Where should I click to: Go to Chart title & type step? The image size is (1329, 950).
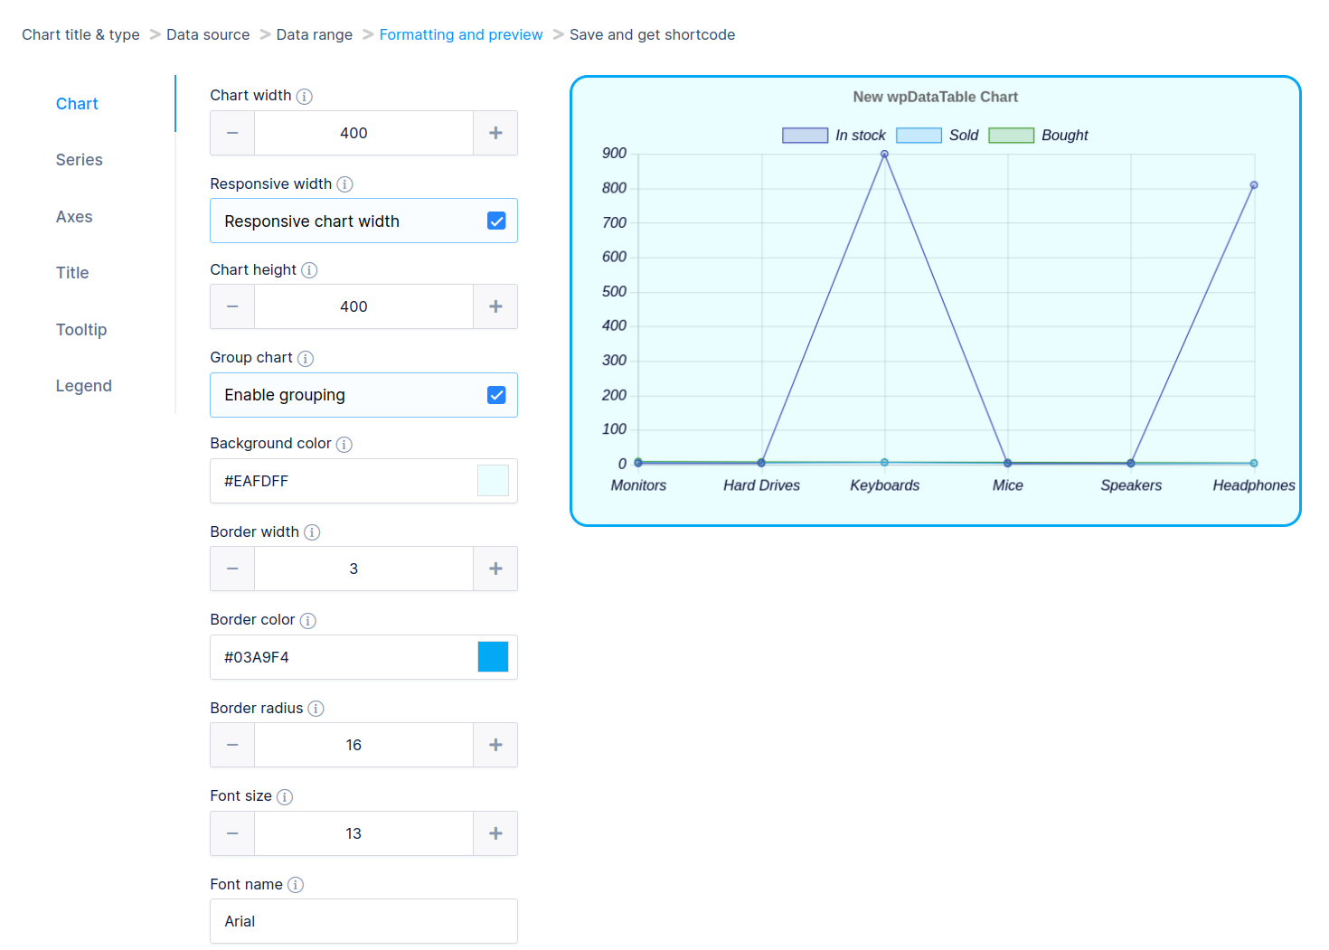click(x=80, y=34)
